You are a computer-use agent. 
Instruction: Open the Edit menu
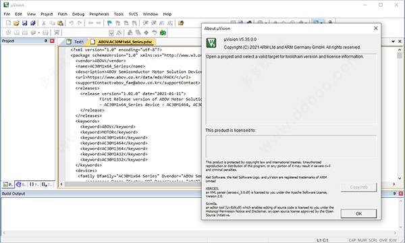tap(18, 14)
